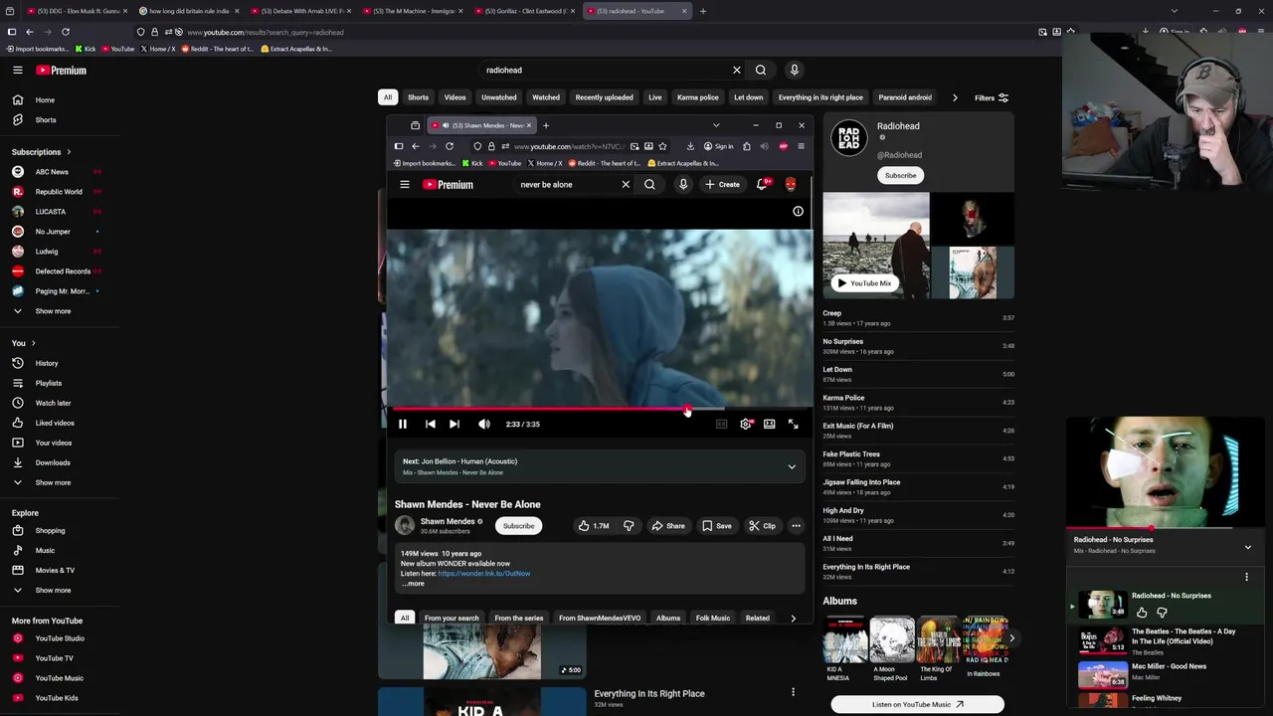
Task: Open browser downloads arrow in front window
Action: [690, 146]
